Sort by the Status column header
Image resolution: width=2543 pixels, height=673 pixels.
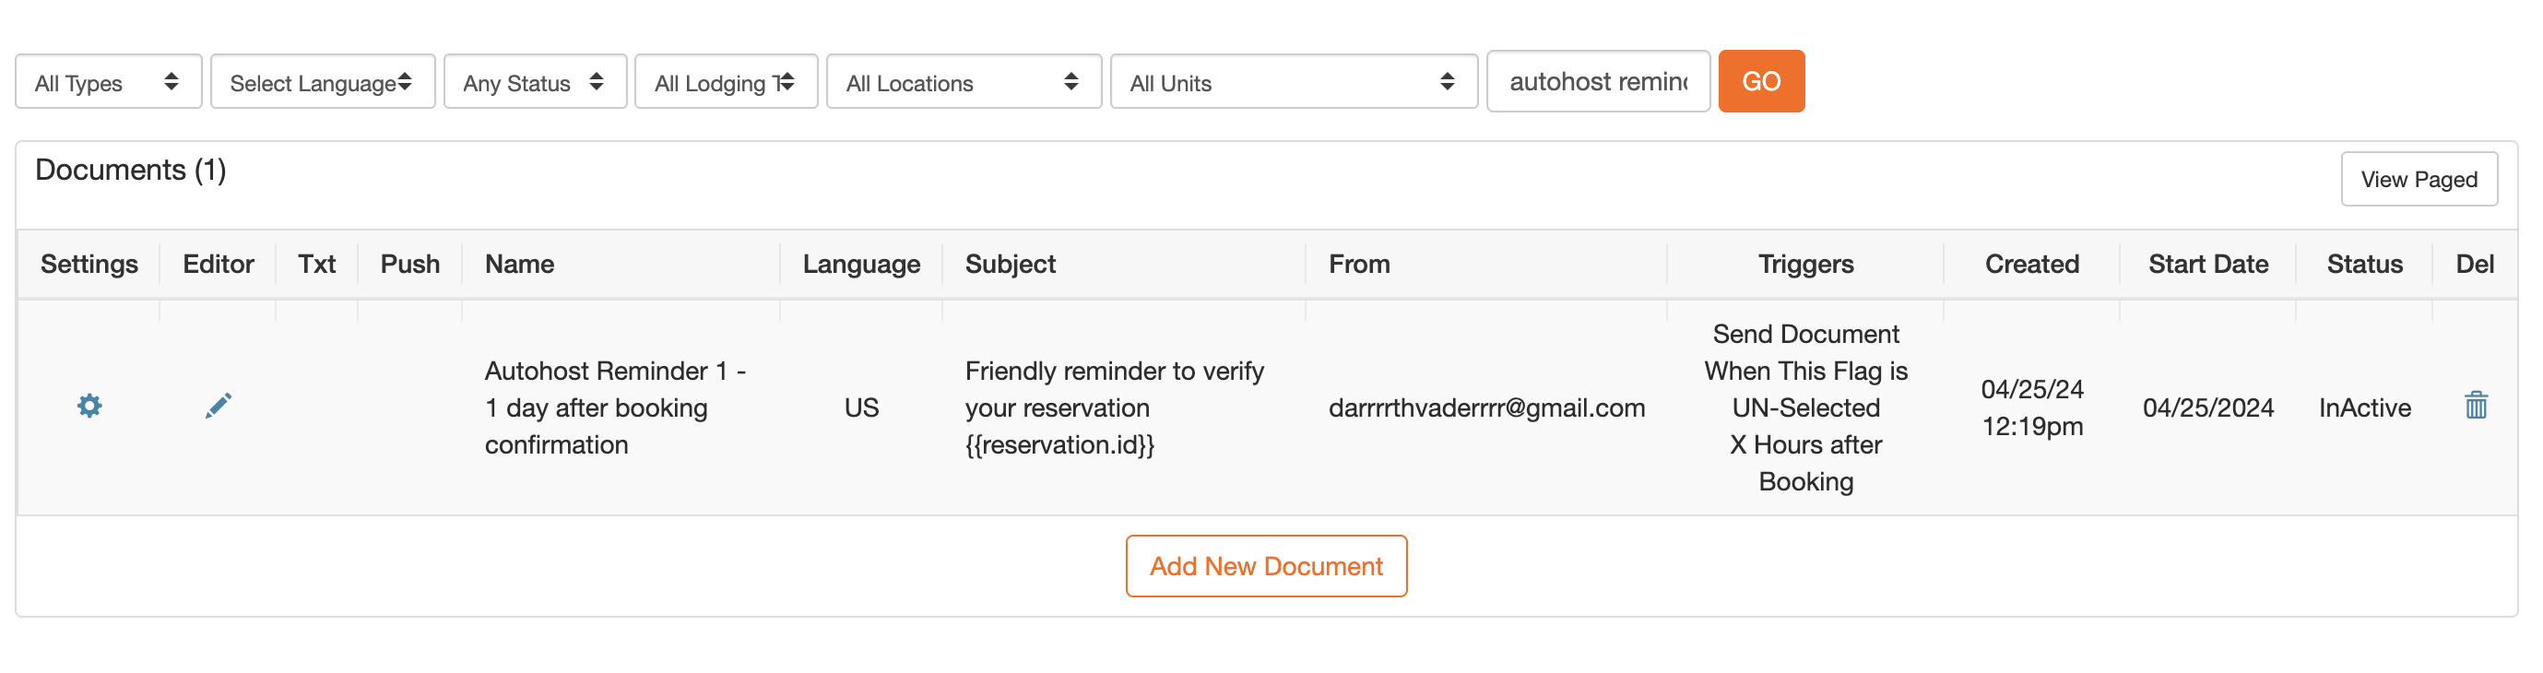2364,265
